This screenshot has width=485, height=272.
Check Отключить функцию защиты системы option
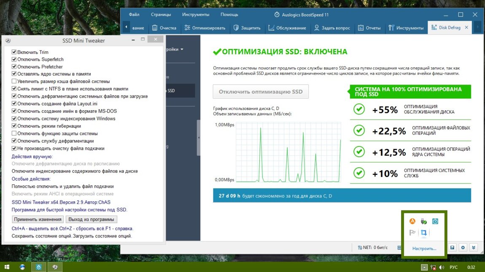tap(14, 133)
